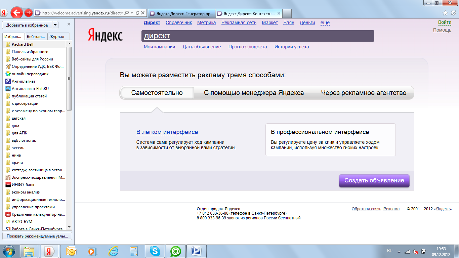Open Справочник header link
Screen dimensions: 459x258
coord(179,23)
